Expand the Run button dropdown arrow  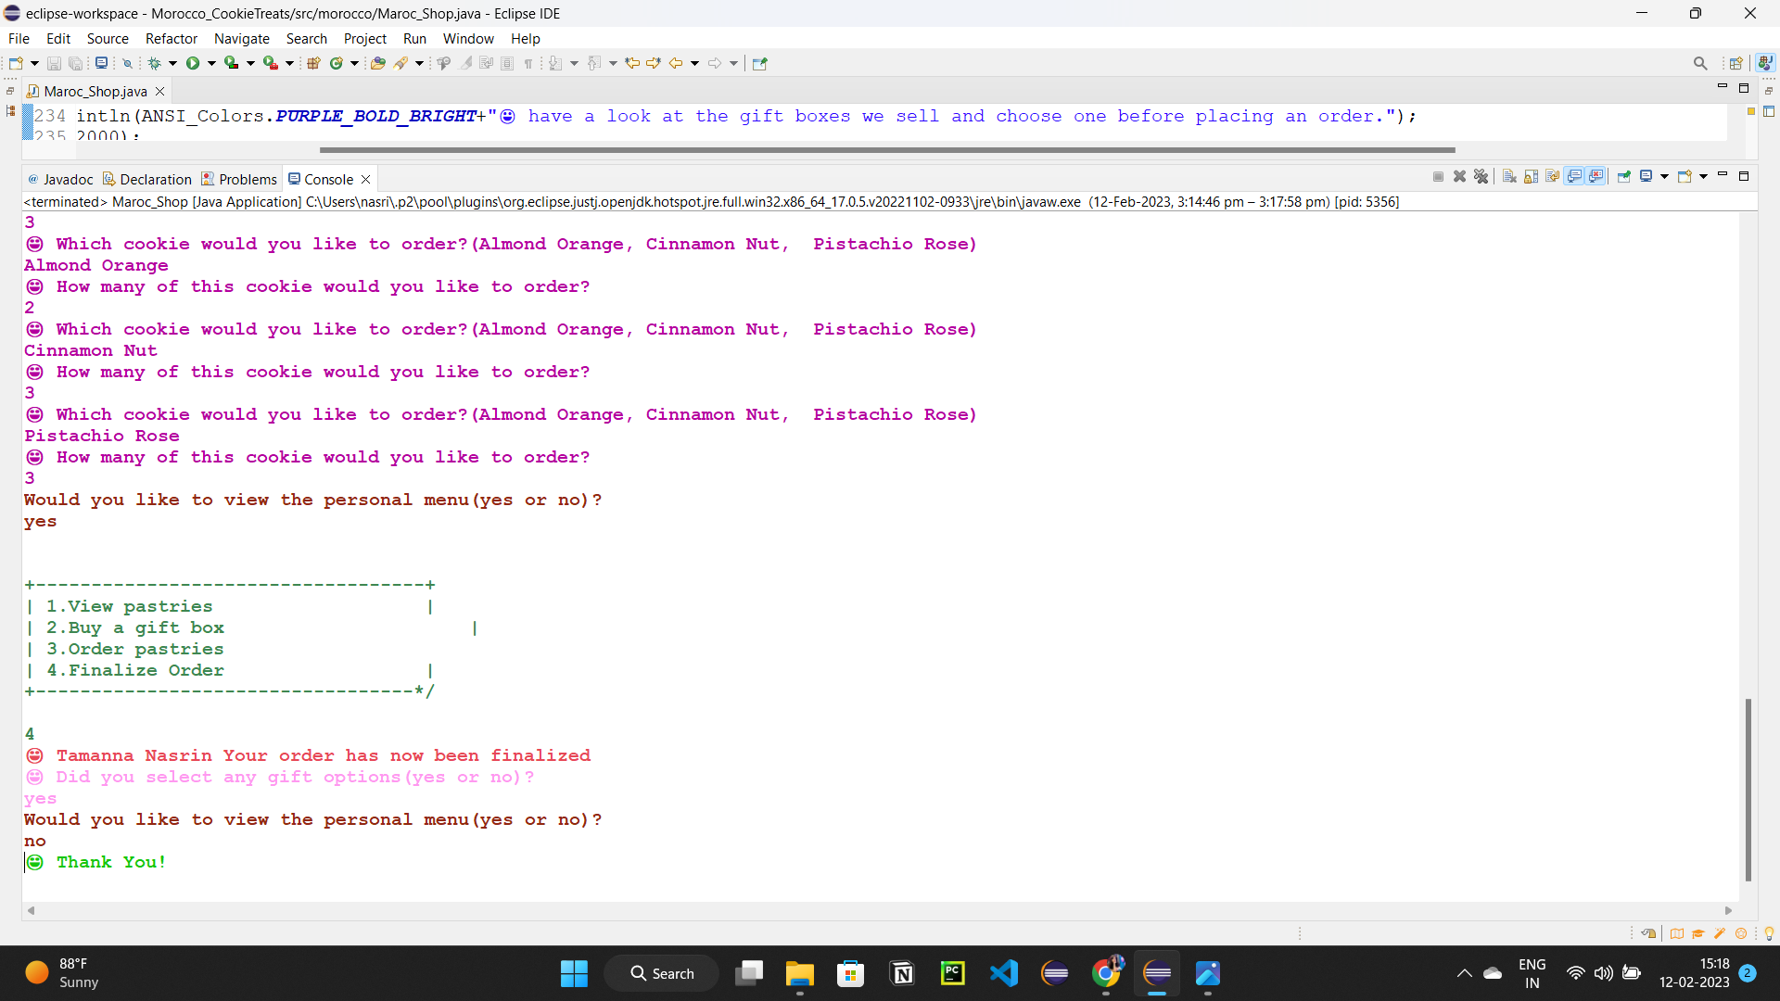point(211,63)
